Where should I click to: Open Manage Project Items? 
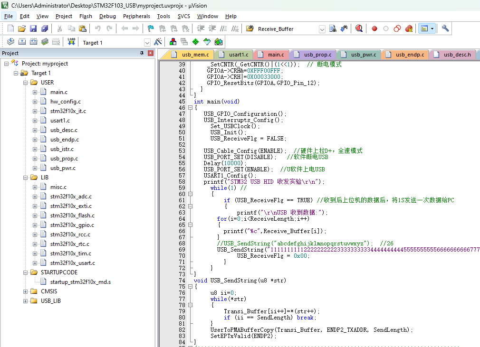pos(173,42)
